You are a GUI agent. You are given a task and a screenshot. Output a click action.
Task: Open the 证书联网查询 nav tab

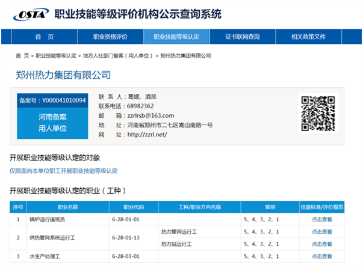243,37
